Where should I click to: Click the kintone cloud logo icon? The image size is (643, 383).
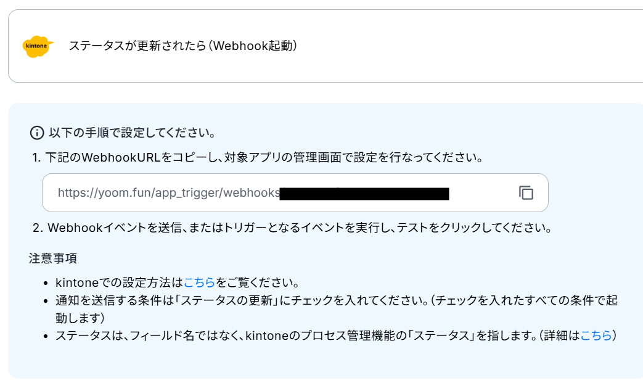[x=38, y=46]
